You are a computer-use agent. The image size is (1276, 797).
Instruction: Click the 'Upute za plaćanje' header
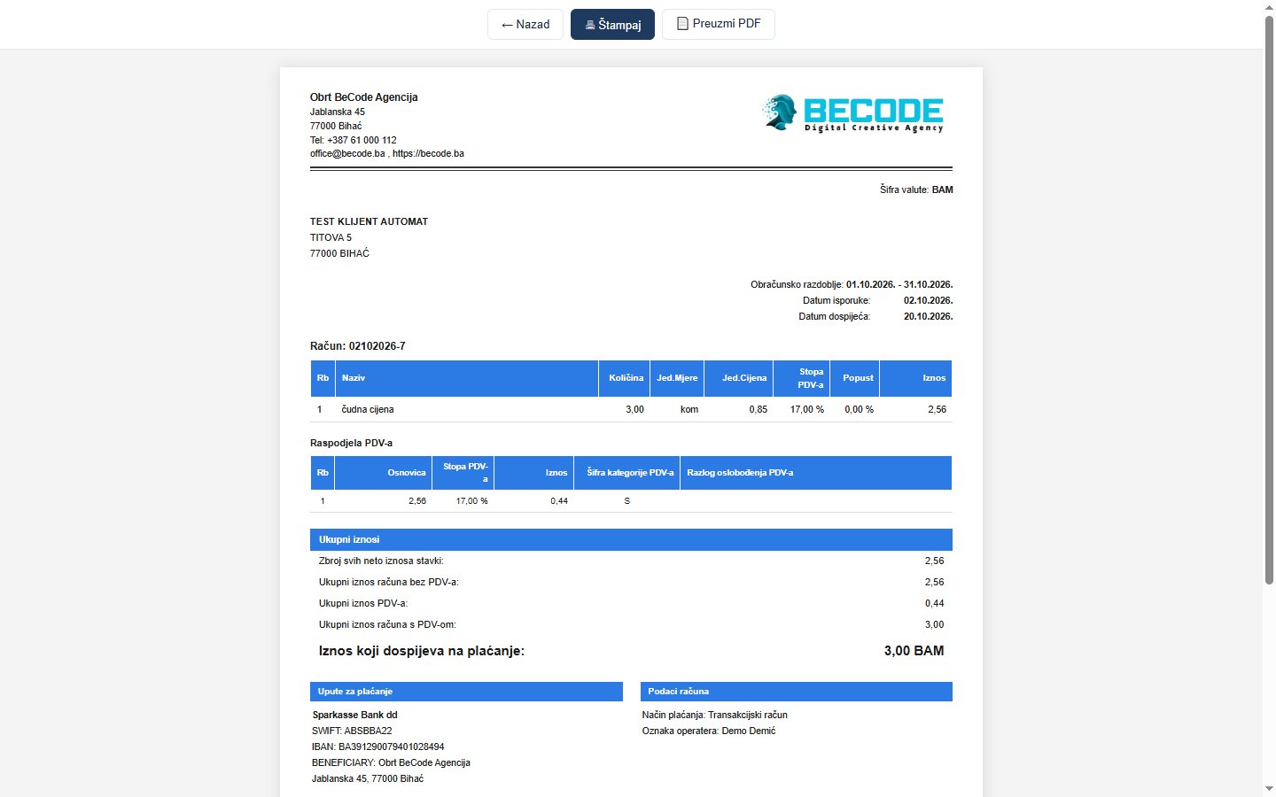tap(466, 692)
